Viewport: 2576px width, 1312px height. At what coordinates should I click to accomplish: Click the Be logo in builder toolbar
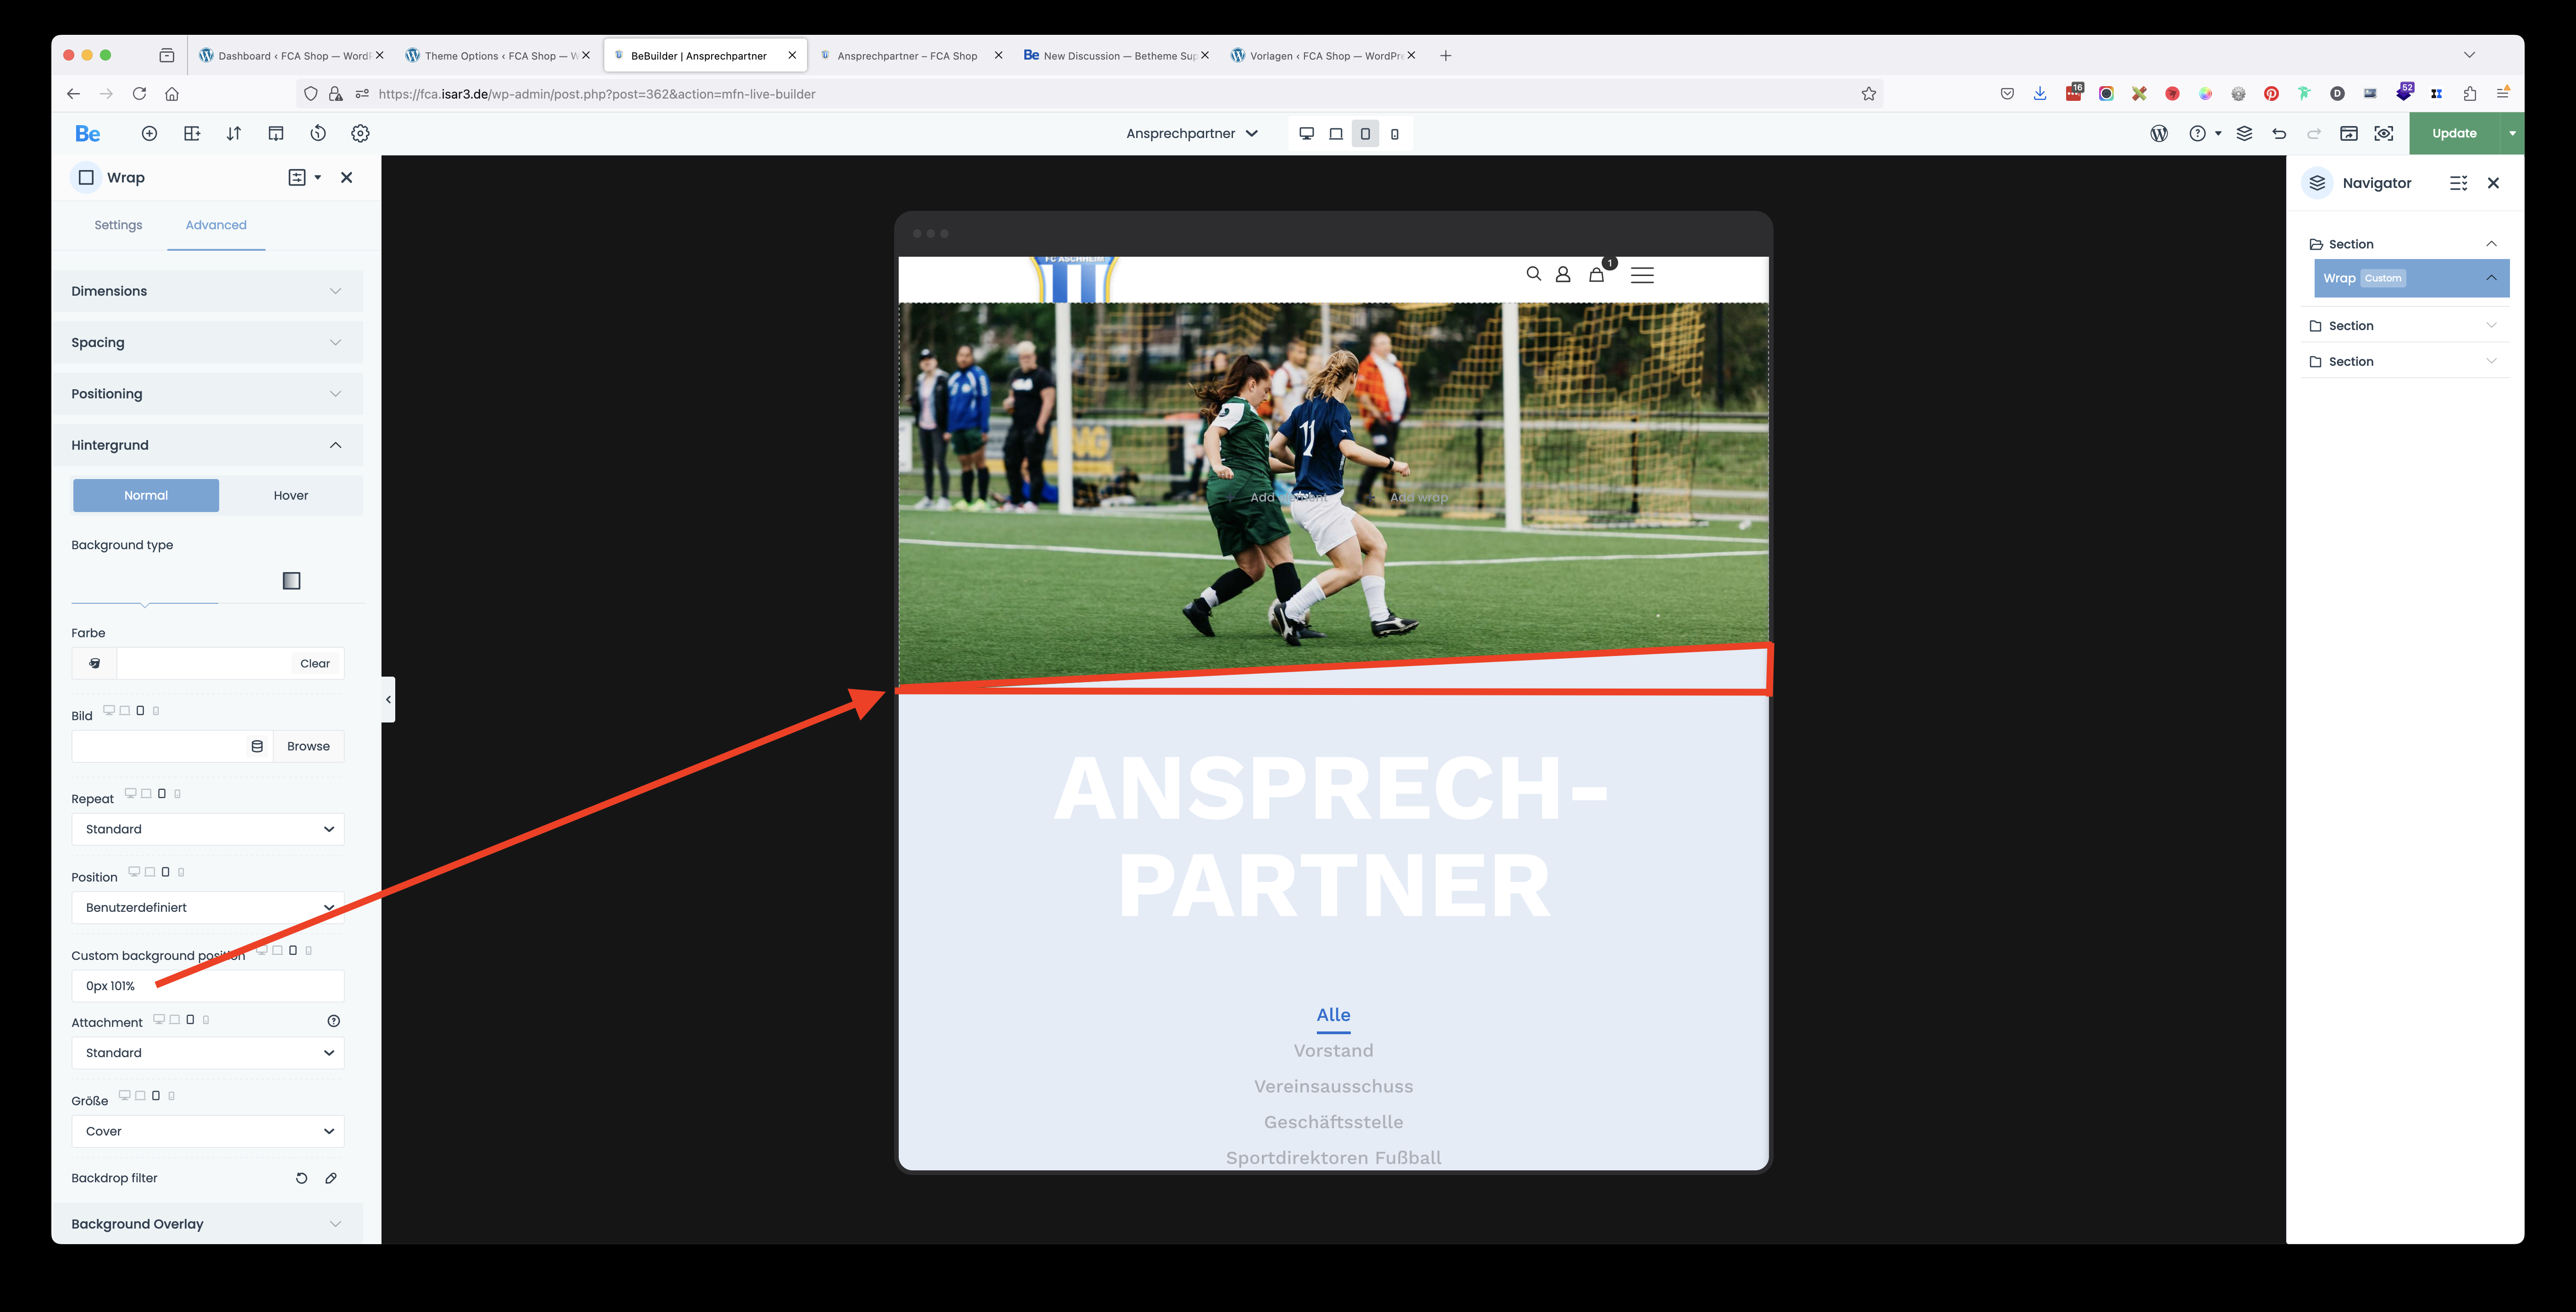coord(88,134)
